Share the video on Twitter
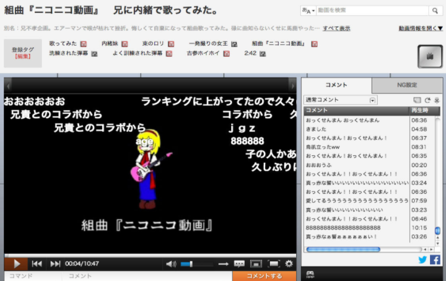The height and width of the screenshot is (281, 446). (422, 260)
